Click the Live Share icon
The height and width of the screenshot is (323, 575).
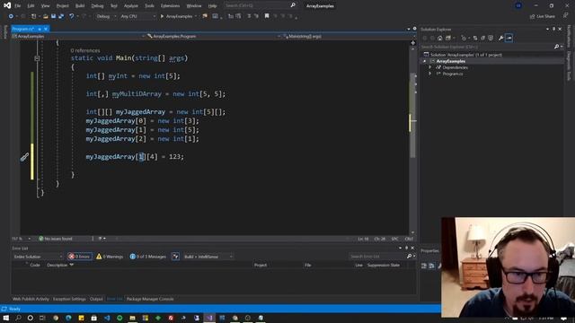(x=532, y=16)
